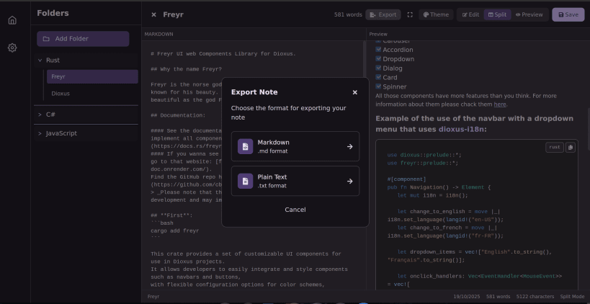Toggle the Dialog checkbox
Screen dimensions: 590x304
[x=379, y=68]
